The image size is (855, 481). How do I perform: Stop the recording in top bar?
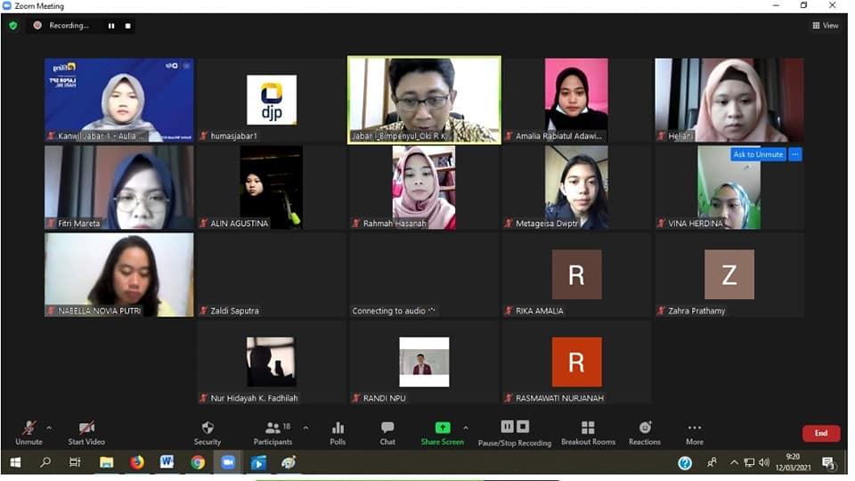[127, 26]
